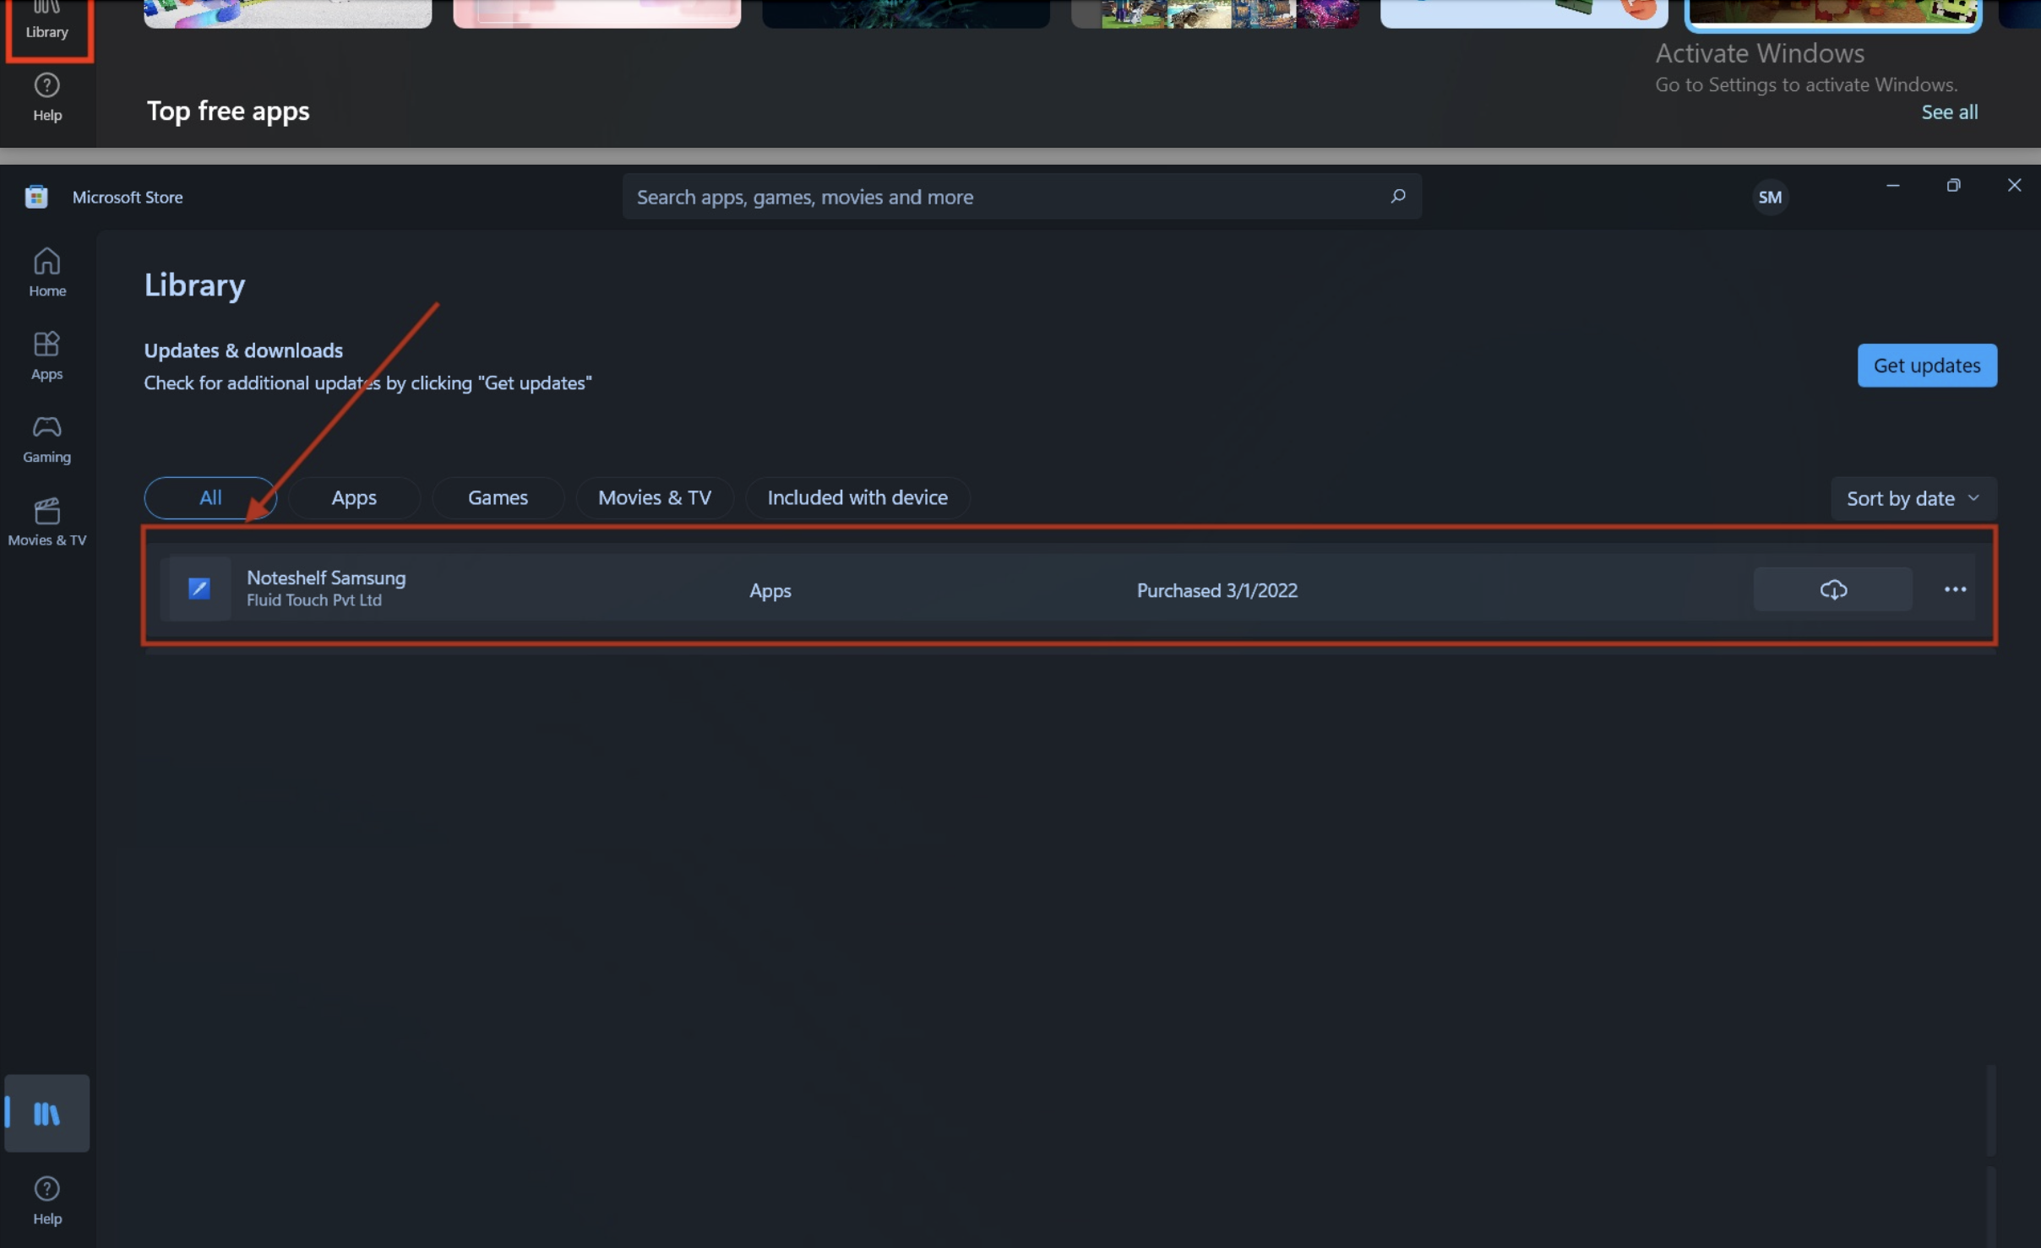Select the Movies & TV filter tab
This screenshot has width=2041, height=1248.
(x=655, y=497)
